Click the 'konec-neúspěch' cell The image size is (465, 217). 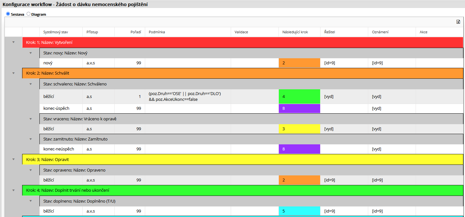(61, 149)
